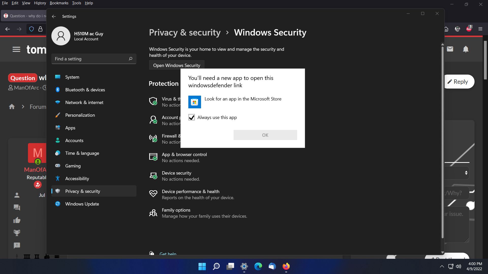Open the forum inbox envelope icon

click(x=450, y=49)
